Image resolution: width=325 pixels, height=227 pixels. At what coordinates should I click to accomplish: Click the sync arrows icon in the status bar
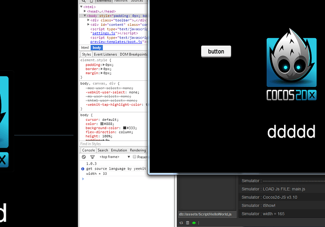[x=181, y=223]
